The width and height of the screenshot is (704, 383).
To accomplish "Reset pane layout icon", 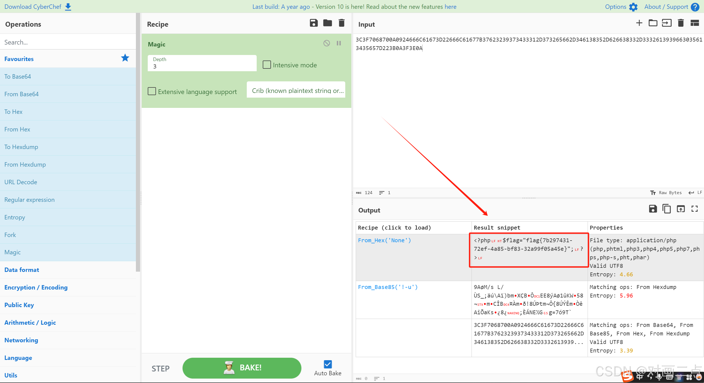I will pos(695,23).
